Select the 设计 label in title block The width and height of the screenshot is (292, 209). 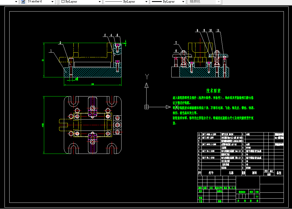coord(200,191)
